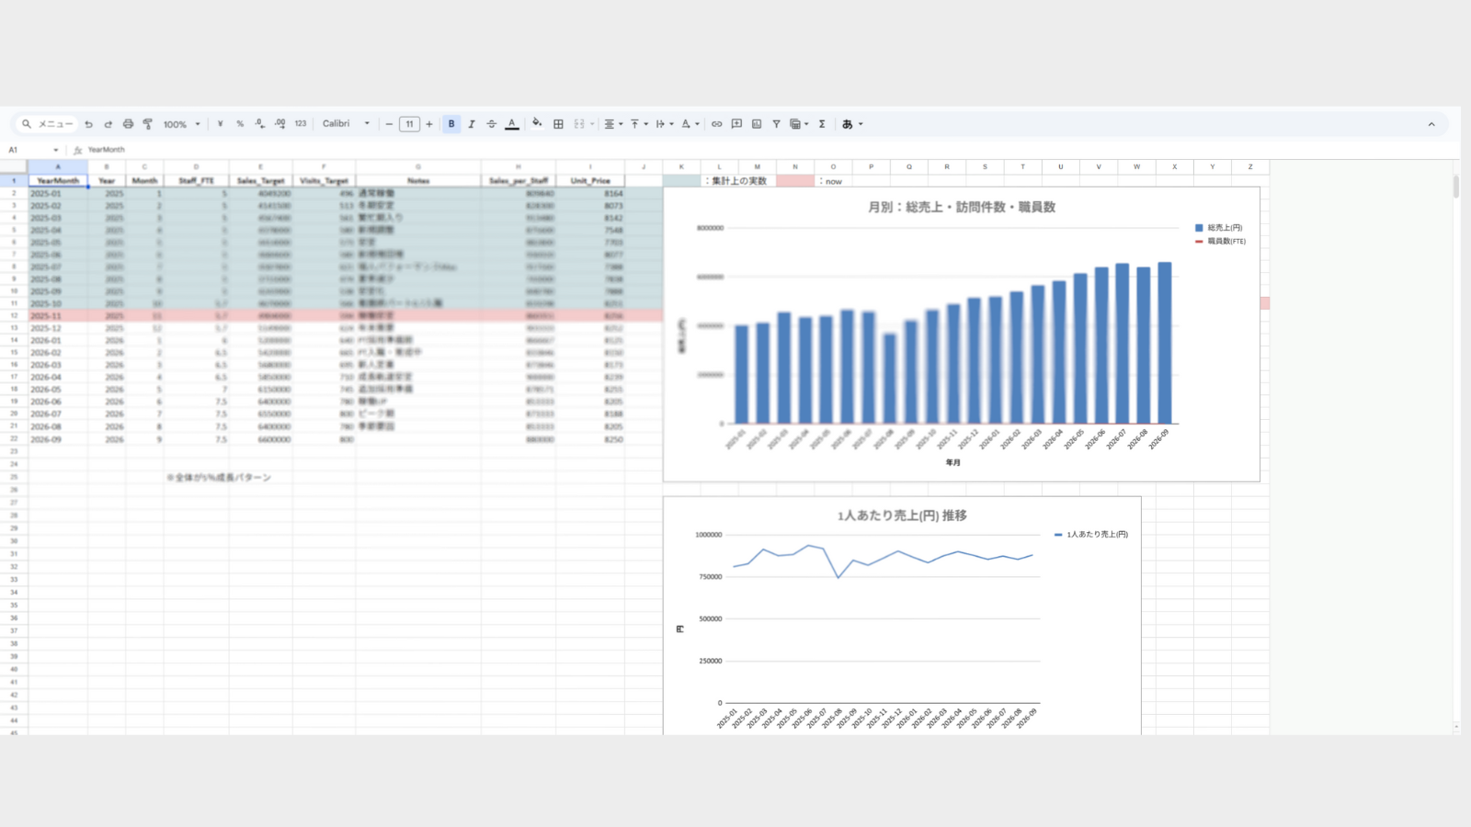Click the font size field showing 11

click(409, 124)
